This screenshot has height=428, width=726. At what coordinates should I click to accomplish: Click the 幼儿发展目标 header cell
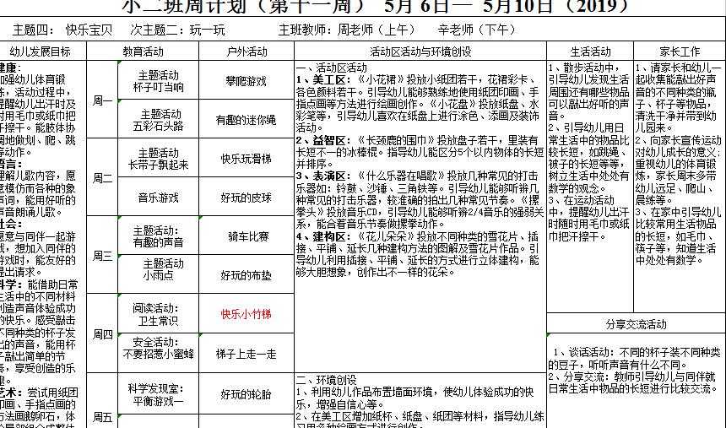40,51
